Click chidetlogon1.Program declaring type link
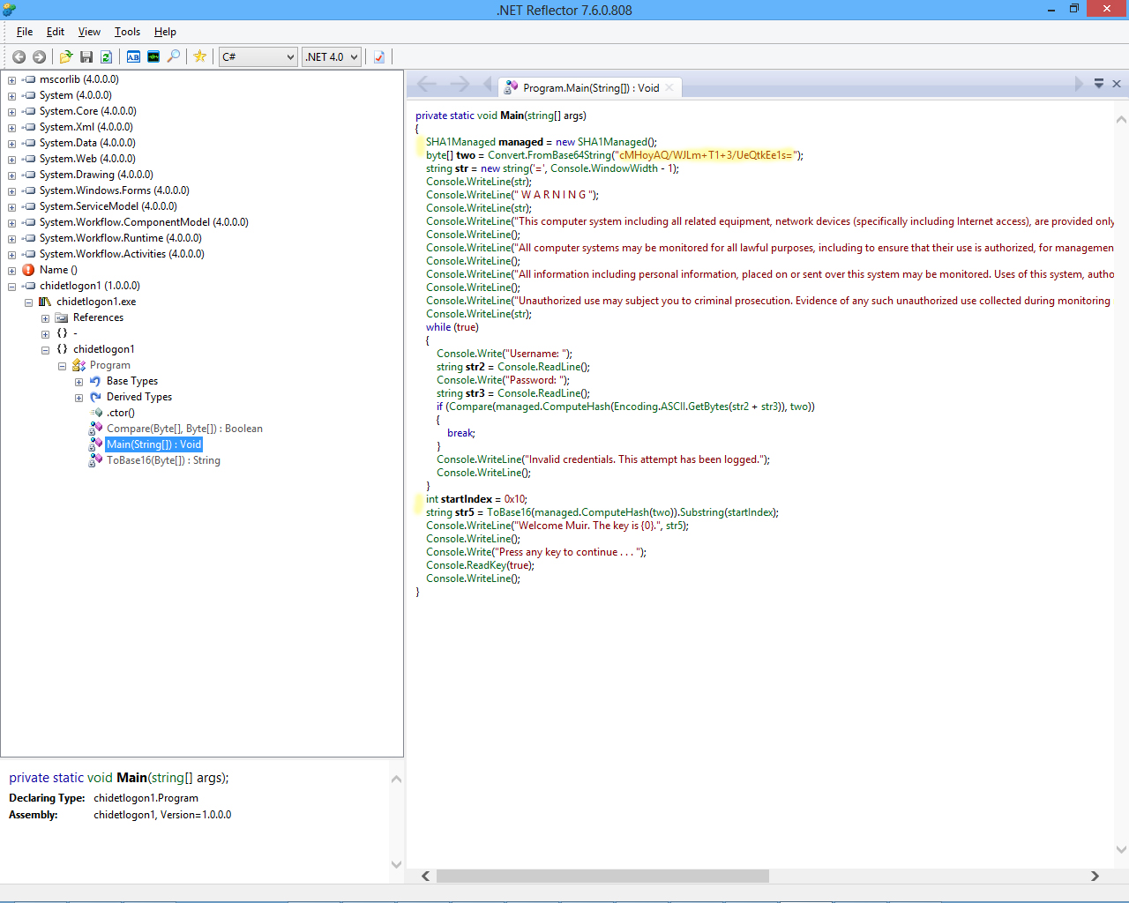1129x903 pixels. coord(146,798)
